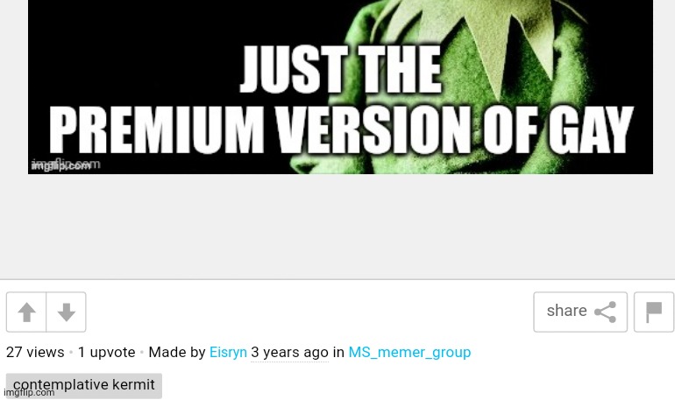Click the share network icon
This screenshot has width=675, height=400.
coord(605,312)
